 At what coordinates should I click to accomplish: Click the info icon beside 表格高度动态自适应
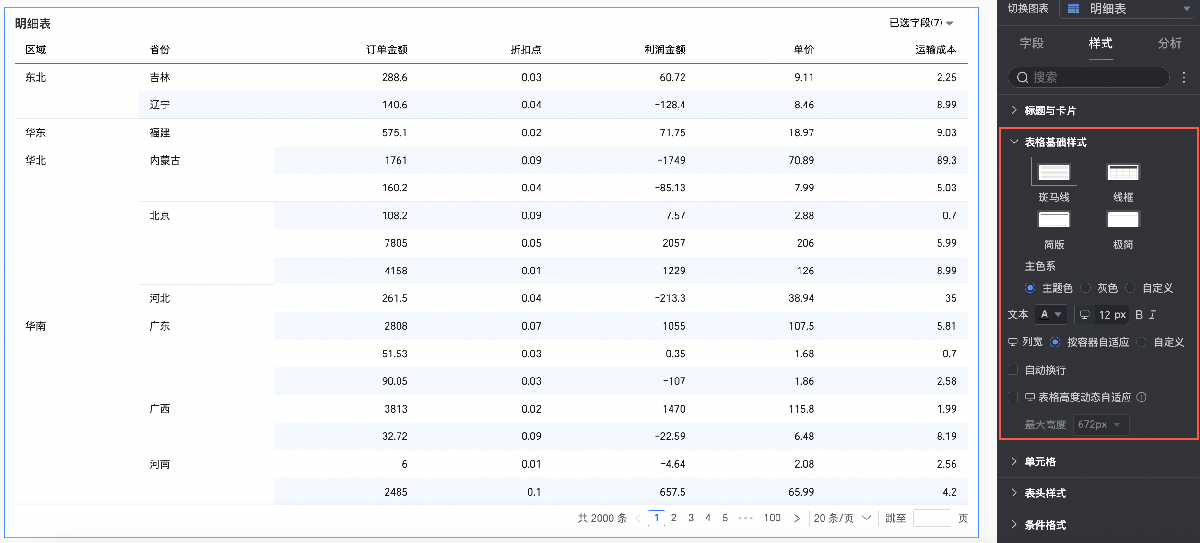1141,397
